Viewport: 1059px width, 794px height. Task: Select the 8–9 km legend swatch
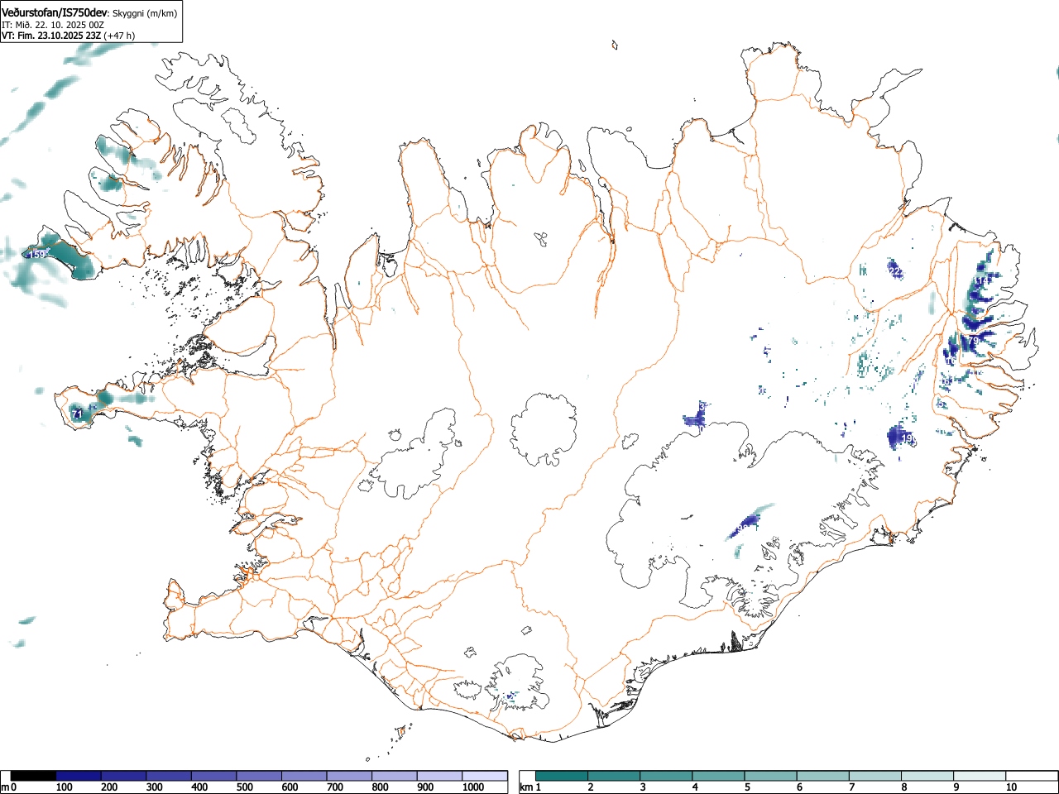point(927,776)
